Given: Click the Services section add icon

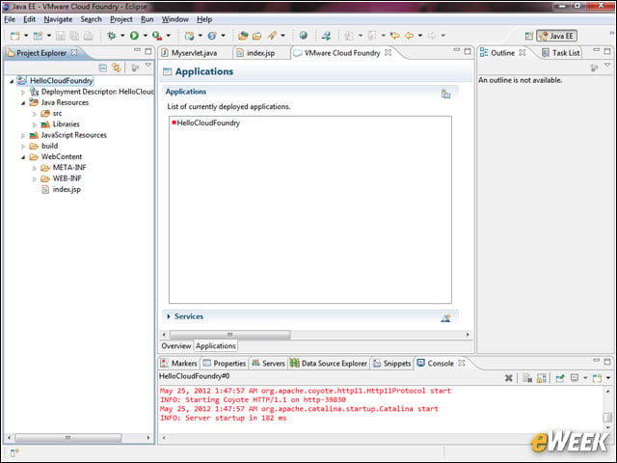Looking at the screenshot, I should coord(445,317).
